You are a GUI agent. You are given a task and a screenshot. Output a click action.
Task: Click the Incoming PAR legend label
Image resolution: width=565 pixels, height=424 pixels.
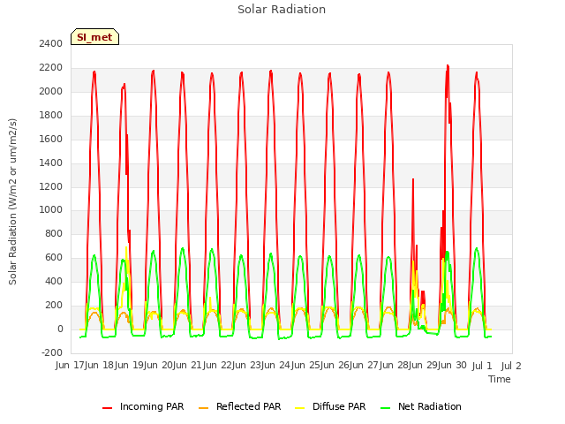click(152, 406)
